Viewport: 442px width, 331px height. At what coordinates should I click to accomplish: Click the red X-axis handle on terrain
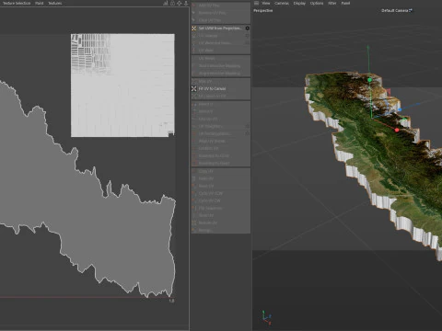coord(397,130)
